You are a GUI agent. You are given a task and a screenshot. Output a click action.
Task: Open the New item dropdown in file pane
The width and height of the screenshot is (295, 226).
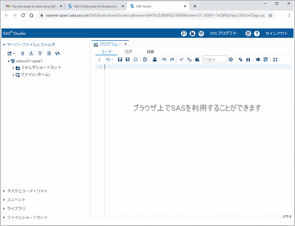coord(11,53)
